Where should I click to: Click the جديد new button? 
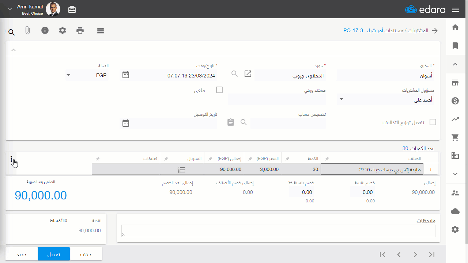click(22, 254)
